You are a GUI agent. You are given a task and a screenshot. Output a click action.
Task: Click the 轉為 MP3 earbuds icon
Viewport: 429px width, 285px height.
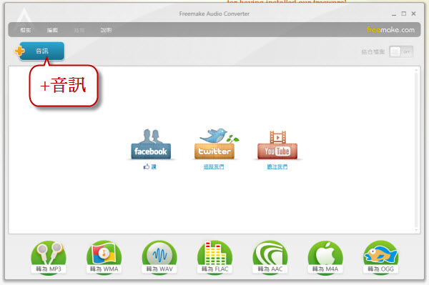coord(49,257)
